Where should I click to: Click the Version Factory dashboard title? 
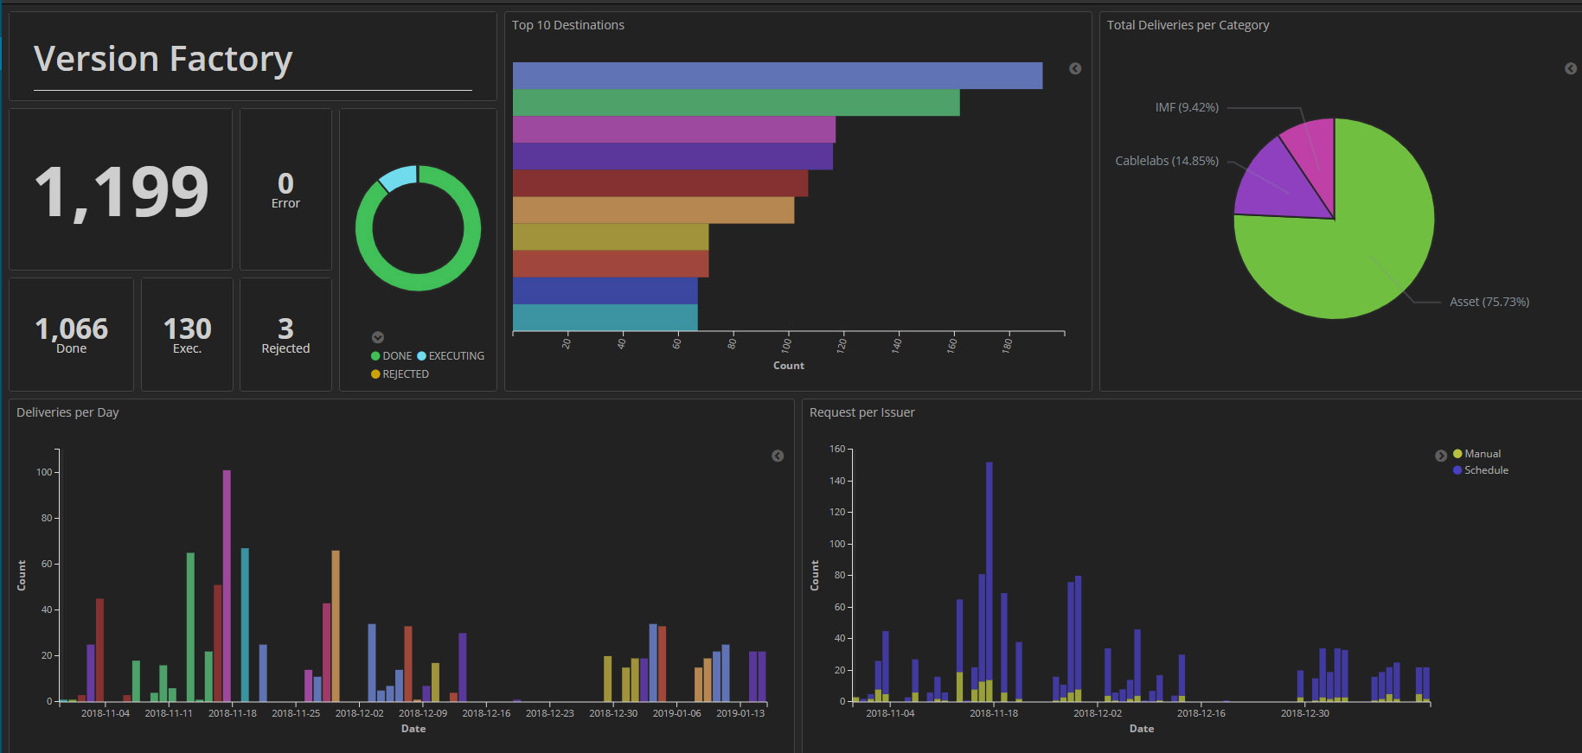(163, 60)
